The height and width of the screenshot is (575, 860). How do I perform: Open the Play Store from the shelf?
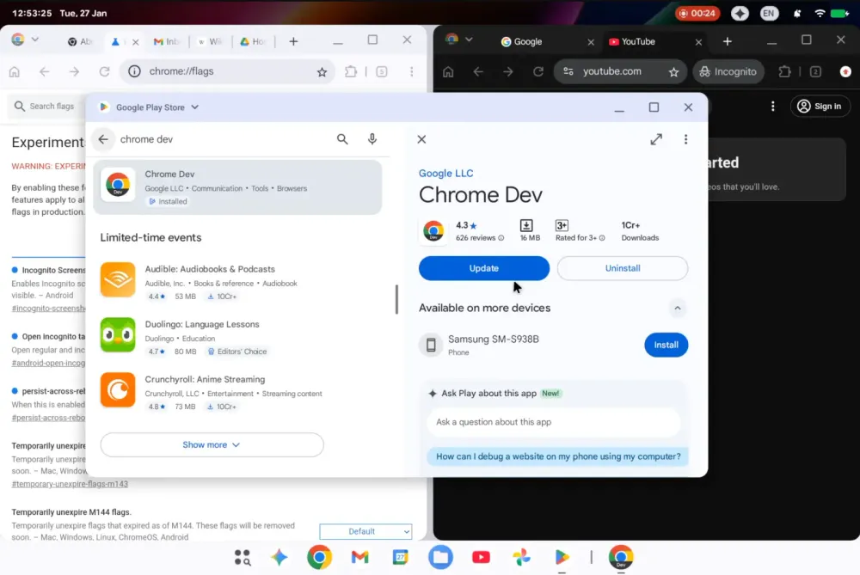tap(562, 557)
